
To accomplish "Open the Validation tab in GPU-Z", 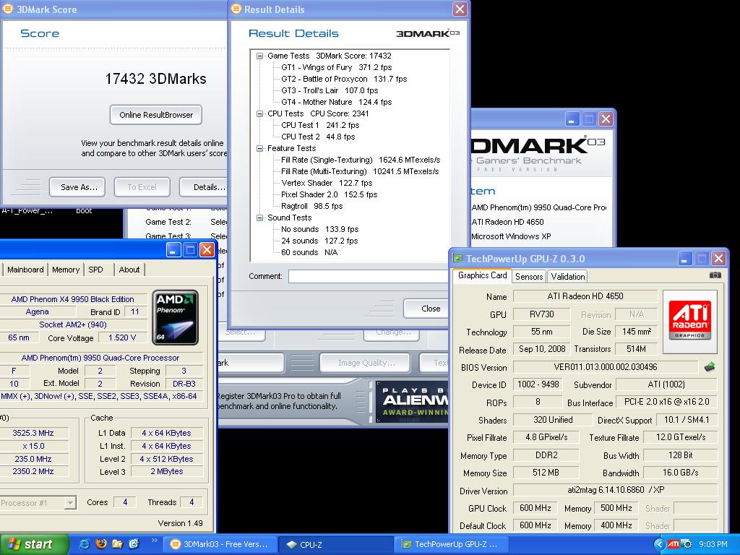I will tap(568, 277).
